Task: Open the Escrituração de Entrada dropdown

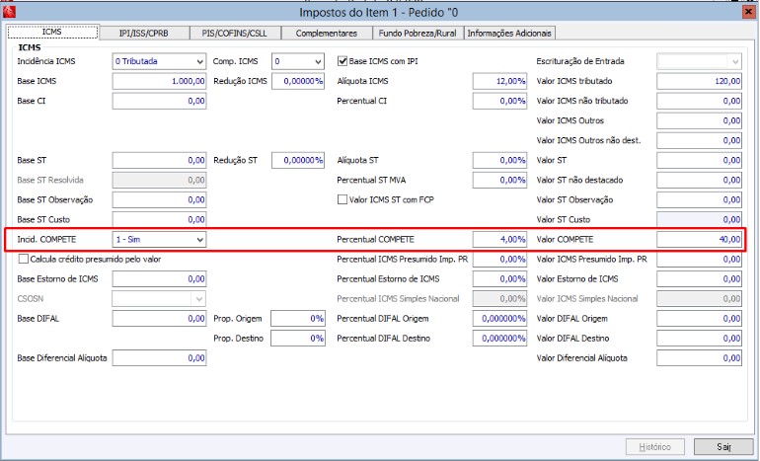Action: point(699,61)
